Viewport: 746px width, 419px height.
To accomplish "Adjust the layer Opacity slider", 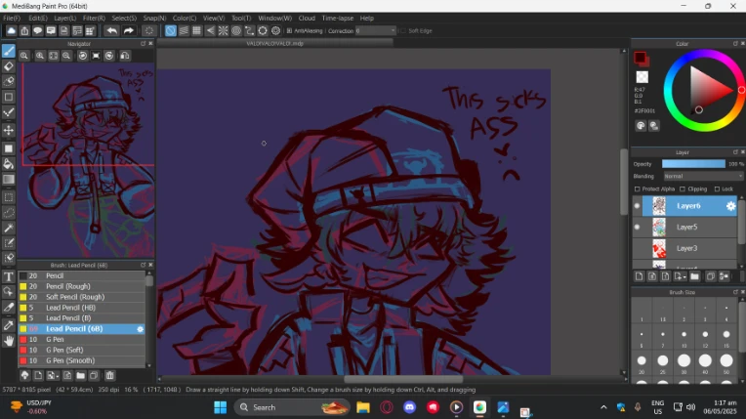I will click(x=693, y=164).
